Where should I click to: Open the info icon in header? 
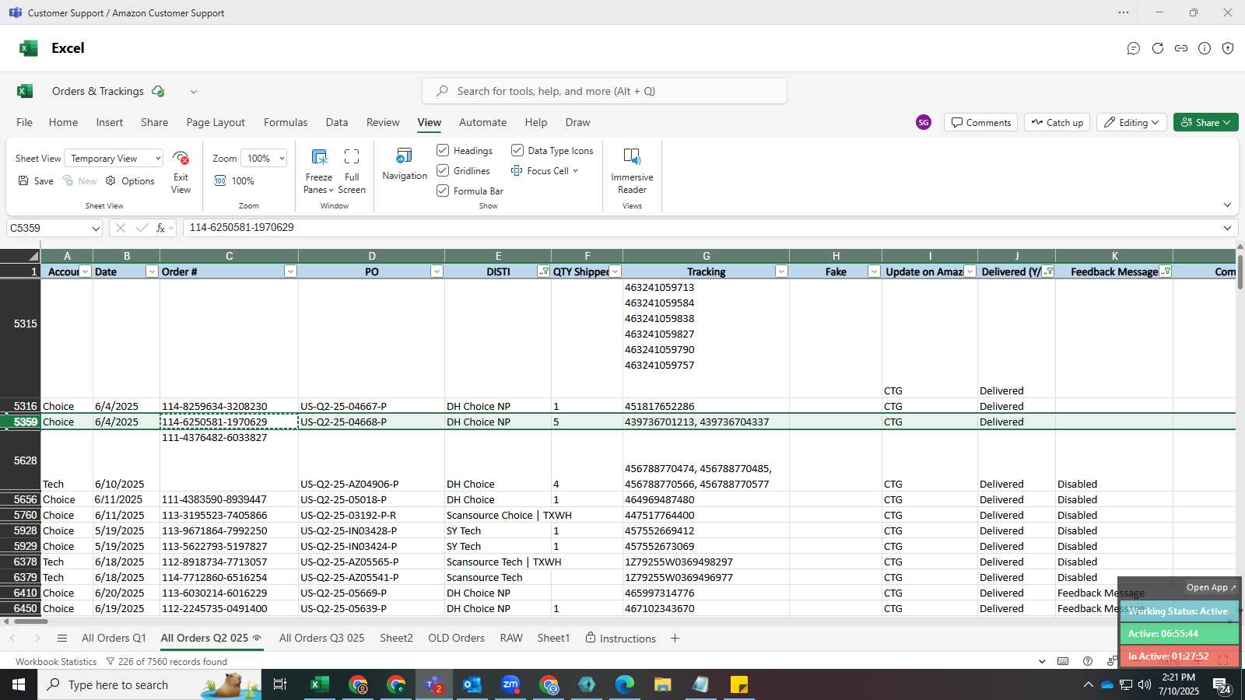coord(1205,48)
